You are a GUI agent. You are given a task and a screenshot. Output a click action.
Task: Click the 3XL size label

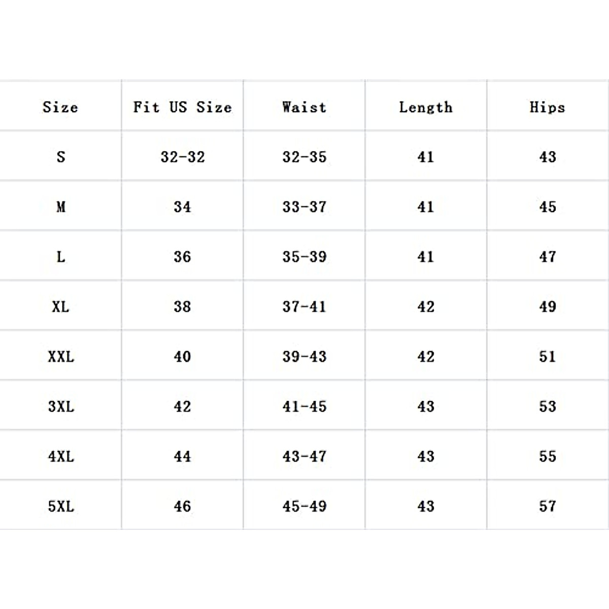(x=61, y=406)
